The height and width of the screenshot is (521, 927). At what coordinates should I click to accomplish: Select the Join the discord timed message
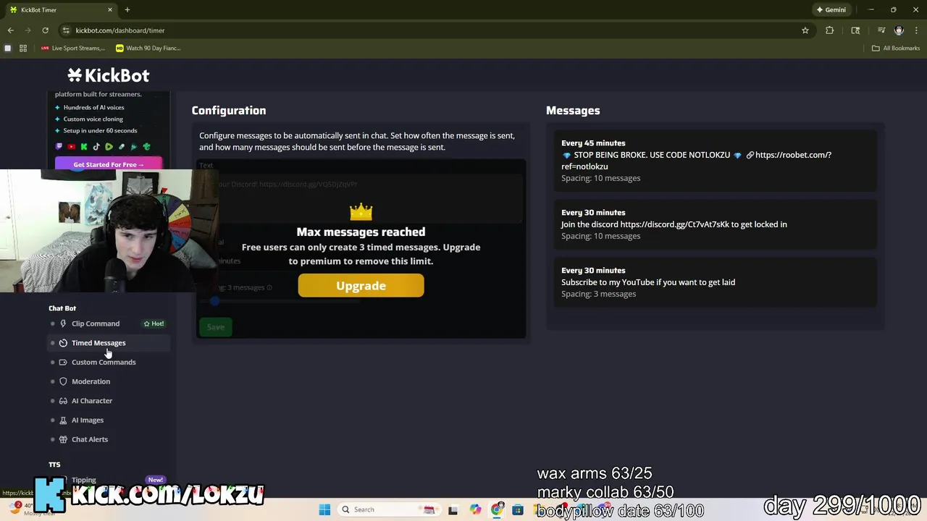tap(715, 224)
